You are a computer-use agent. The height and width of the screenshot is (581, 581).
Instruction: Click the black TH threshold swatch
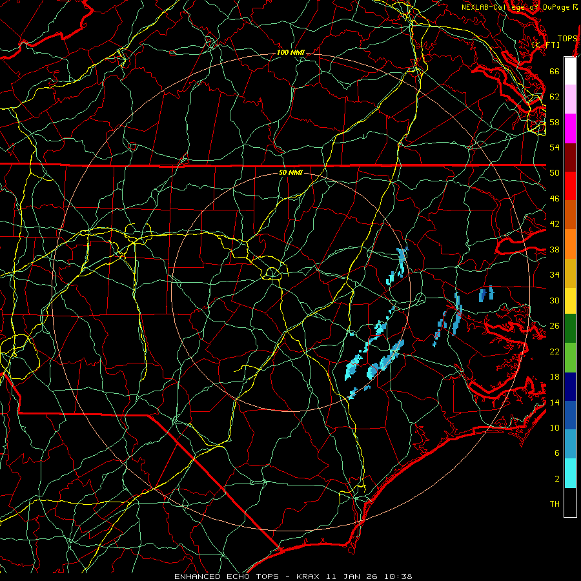(570, 502)
